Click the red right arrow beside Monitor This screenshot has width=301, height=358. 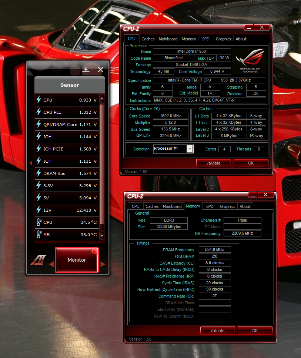[x=103, y=264]
